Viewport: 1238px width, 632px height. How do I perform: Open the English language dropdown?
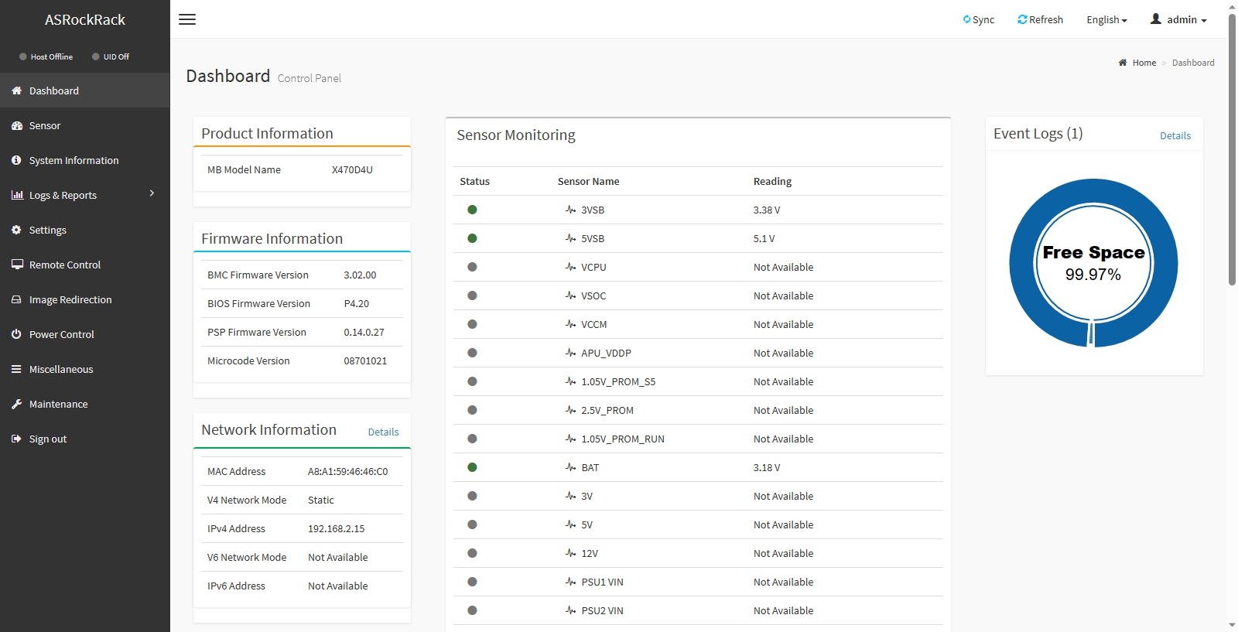point(1106,19)
